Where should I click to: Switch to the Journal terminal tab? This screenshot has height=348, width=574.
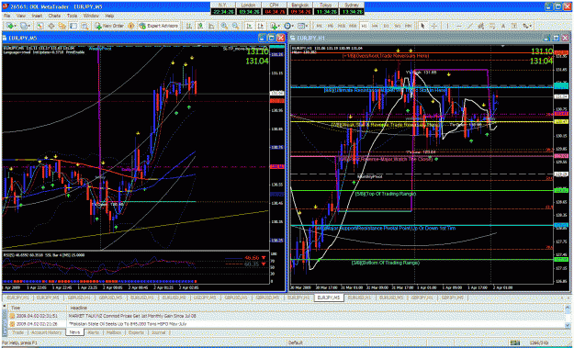158,332
